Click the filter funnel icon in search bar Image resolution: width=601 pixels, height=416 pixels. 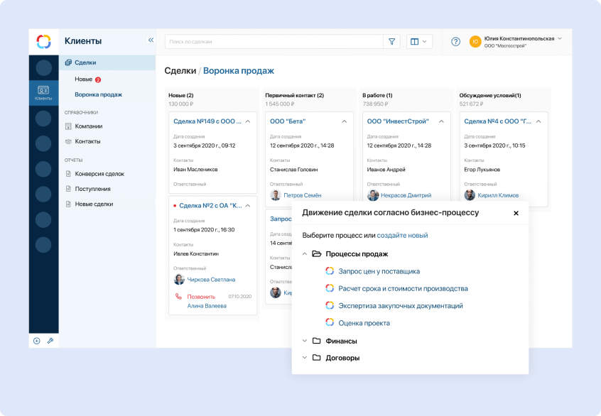point(391,41)
